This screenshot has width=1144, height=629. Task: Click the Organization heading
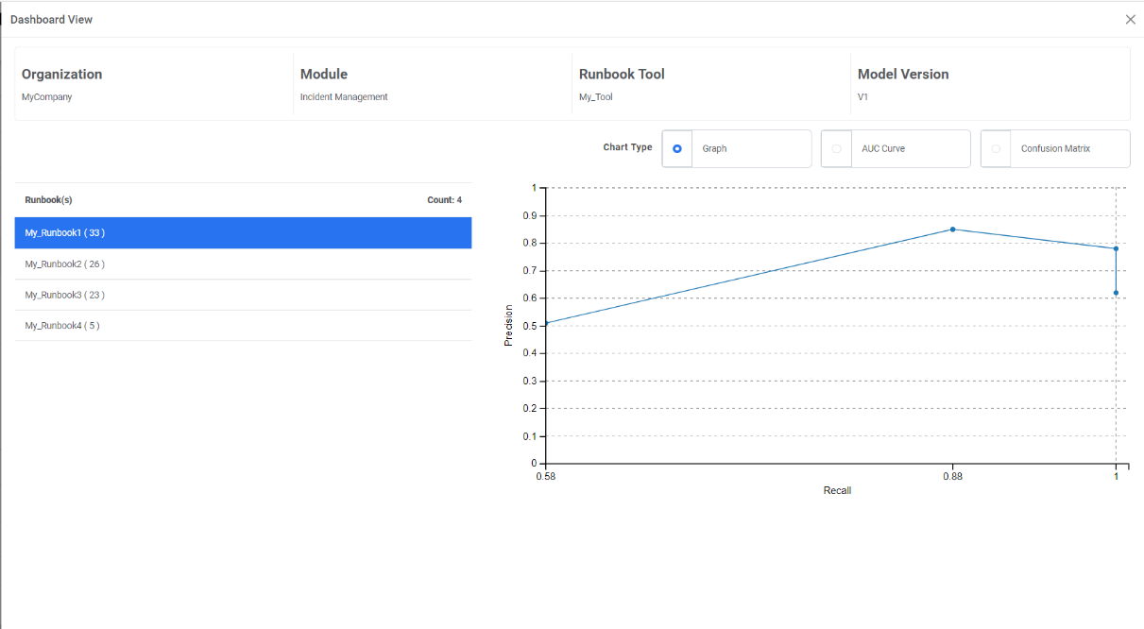tap(62, 75)
